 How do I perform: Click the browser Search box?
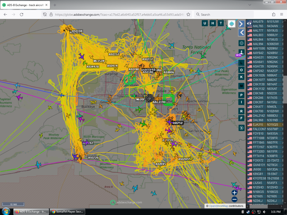pyautogui.click(x=224, y=15)
